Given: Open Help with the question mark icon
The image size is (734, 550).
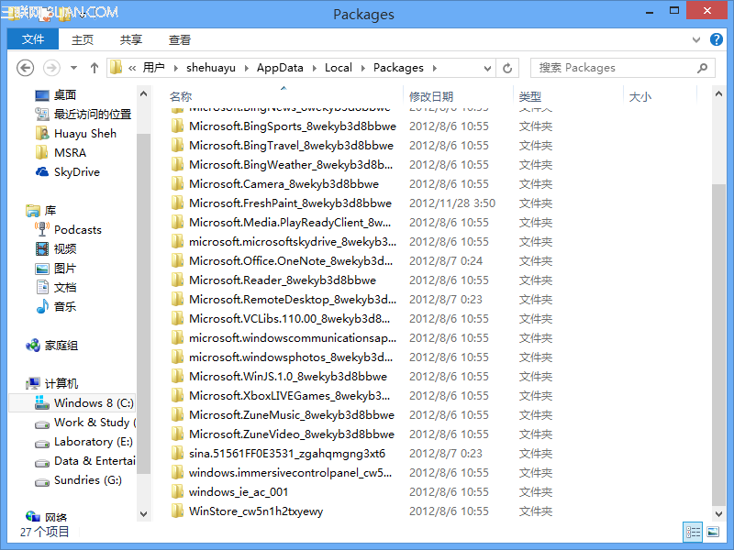Looking at the screenshot, I should [717, 39].
